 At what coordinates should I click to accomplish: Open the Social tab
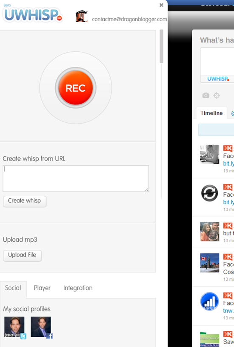(x=13, y=288)
